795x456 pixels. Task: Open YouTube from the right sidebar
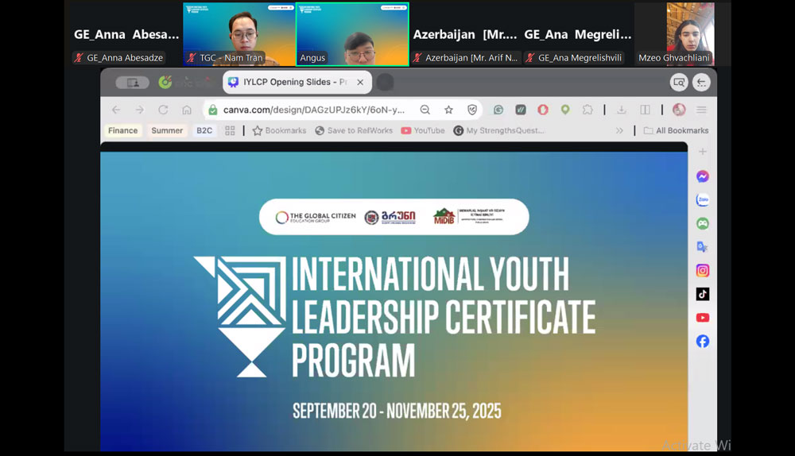[703, 318]
